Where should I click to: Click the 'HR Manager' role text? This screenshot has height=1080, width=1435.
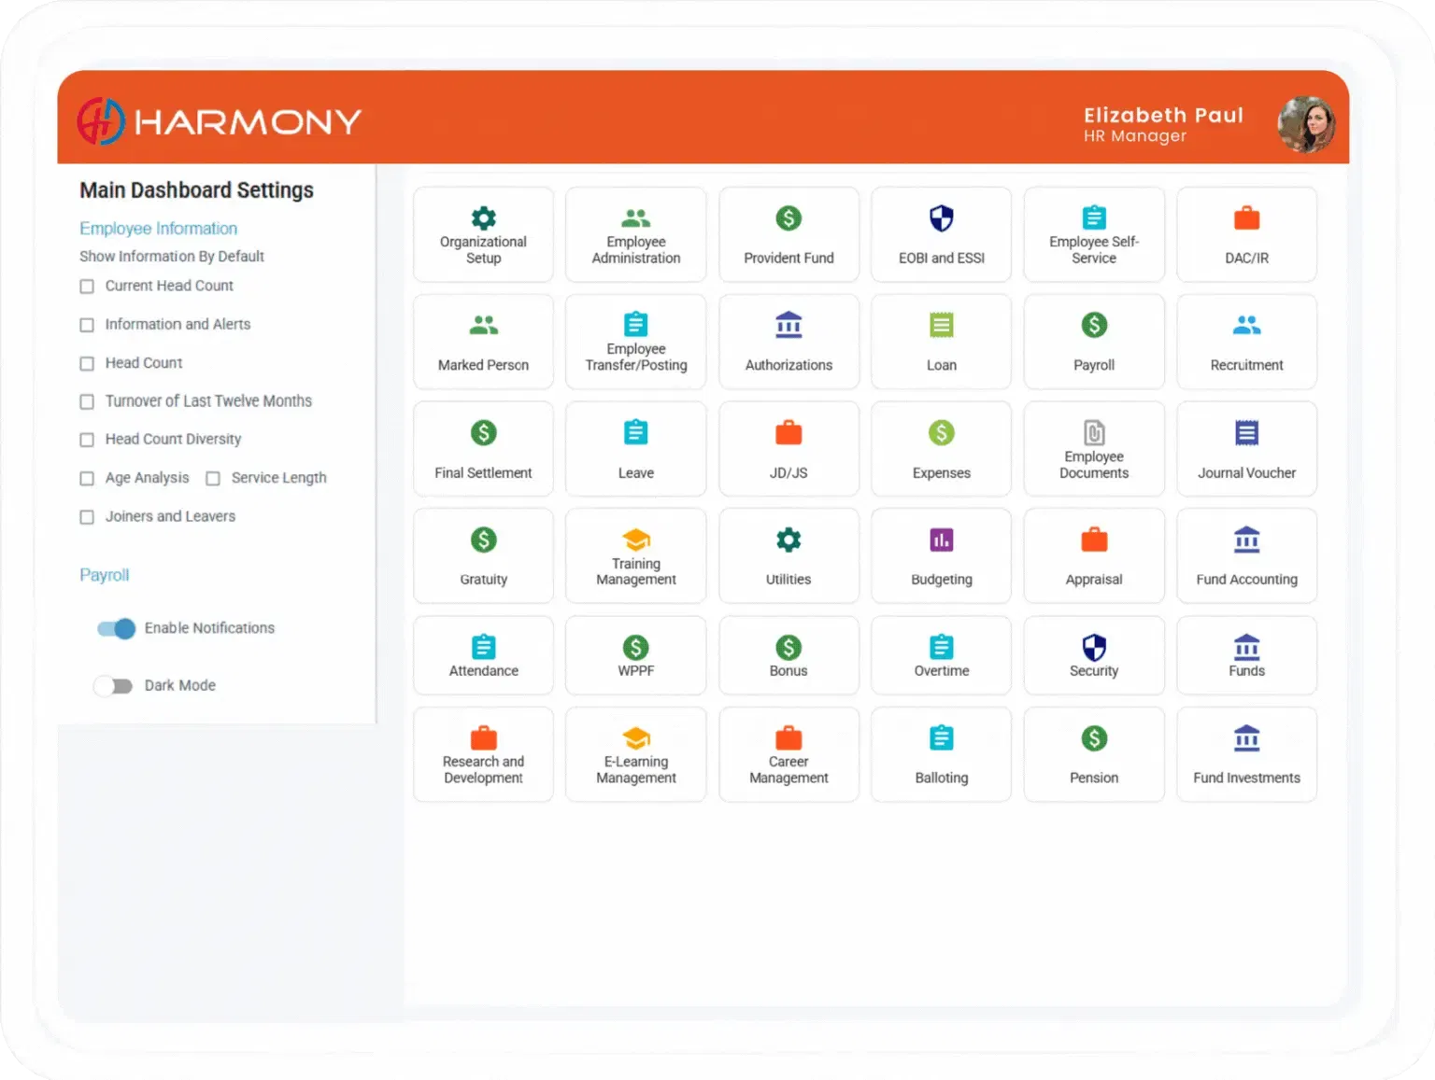pos(1134,136)
